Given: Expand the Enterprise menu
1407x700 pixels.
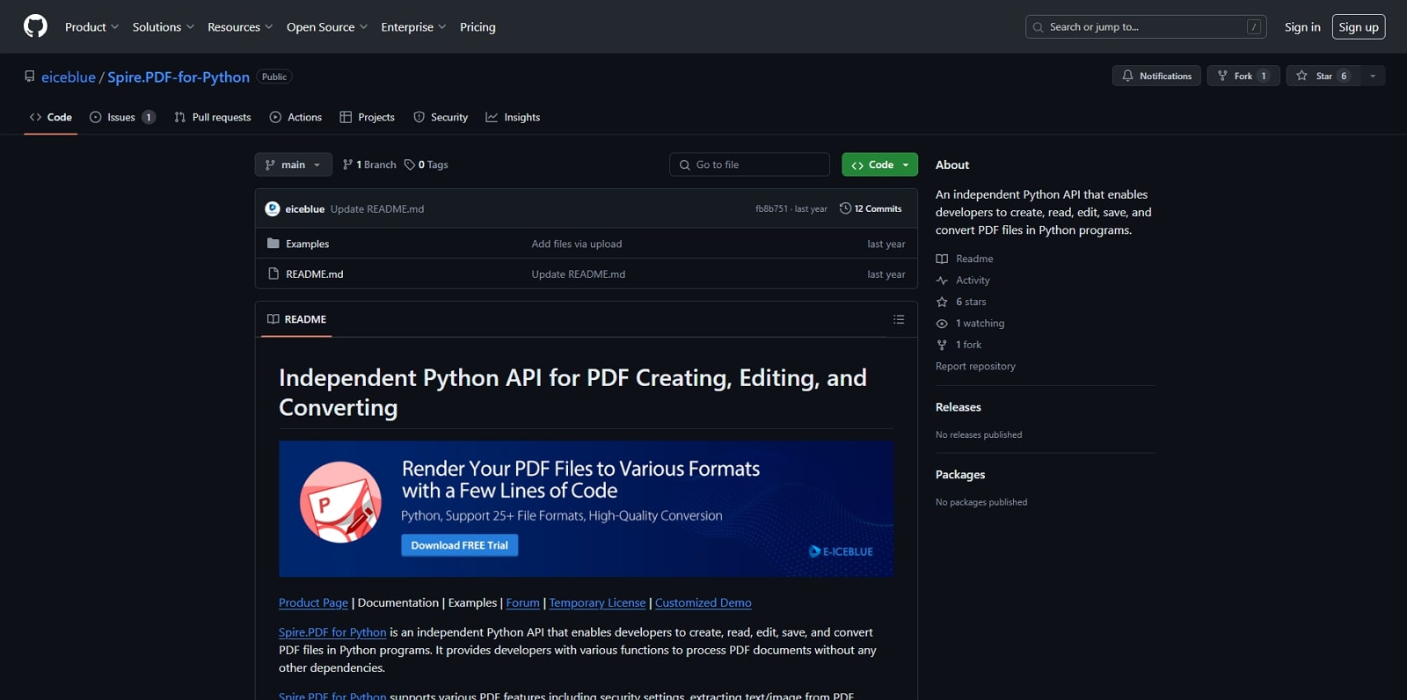Looking at the screenshot, I should click(x=413, y=27).
